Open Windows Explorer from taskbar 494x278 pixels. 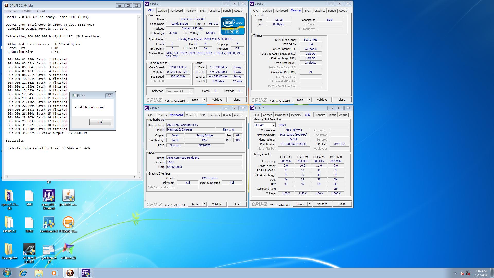(x=39, y=273)
